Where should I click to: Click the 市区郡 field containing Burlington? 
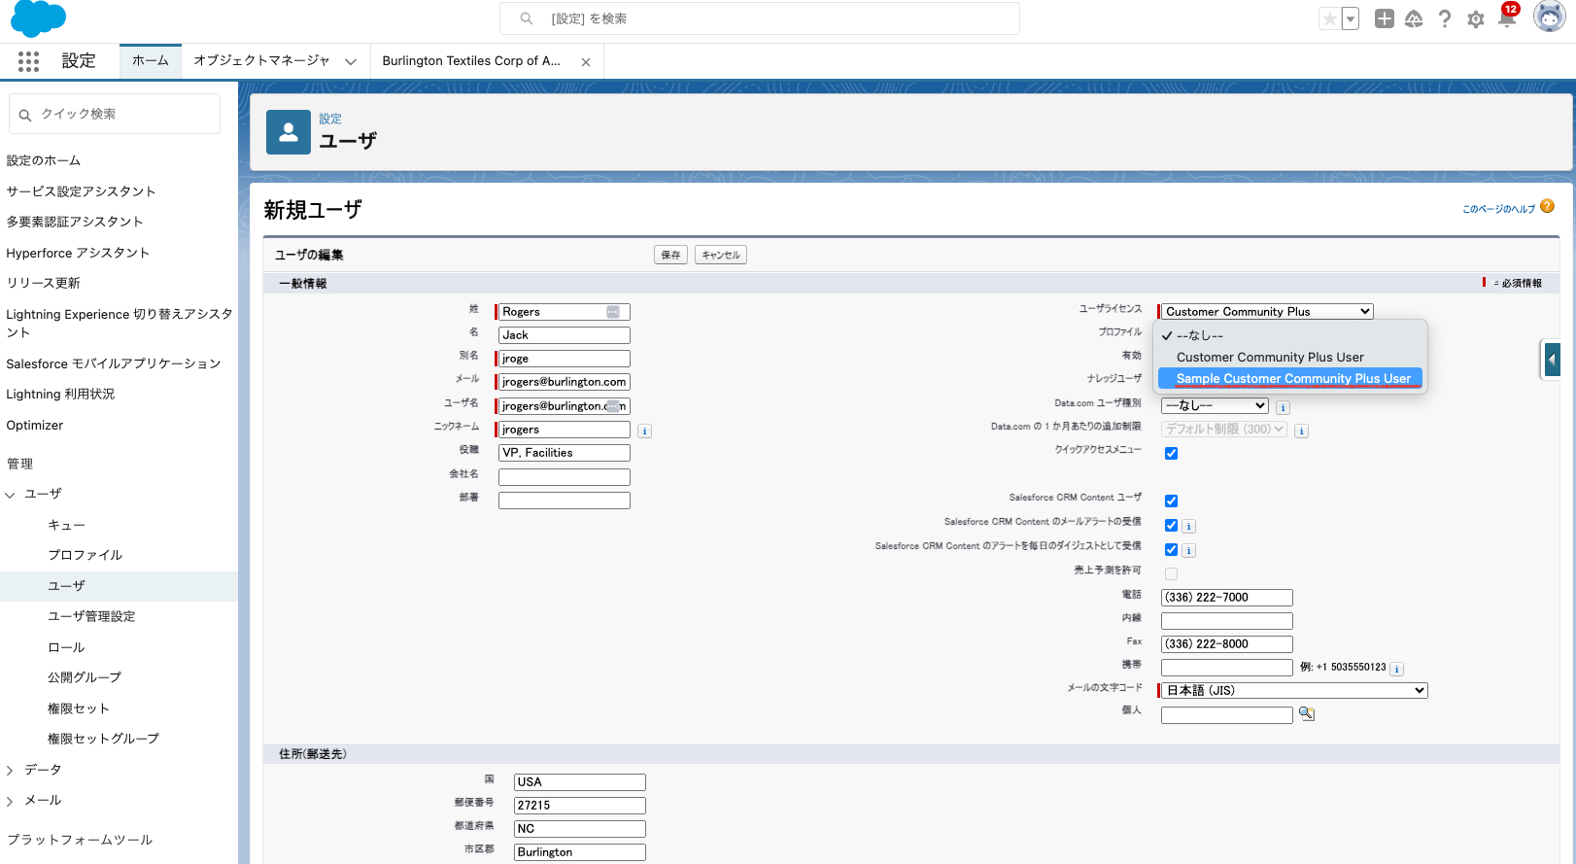(x=579, y=852)
